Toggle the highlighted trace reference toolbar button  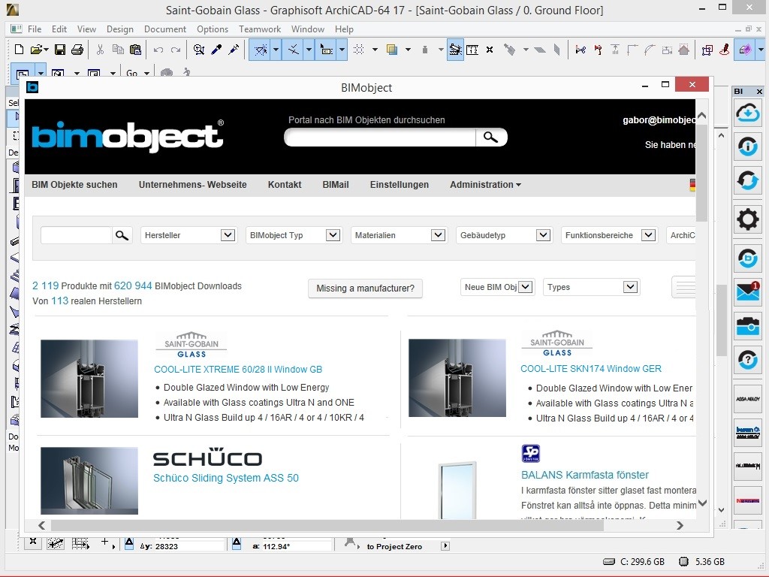coord(455,50)
